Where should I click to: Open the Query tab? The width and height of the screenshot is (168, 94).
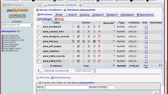coord(85,15)
